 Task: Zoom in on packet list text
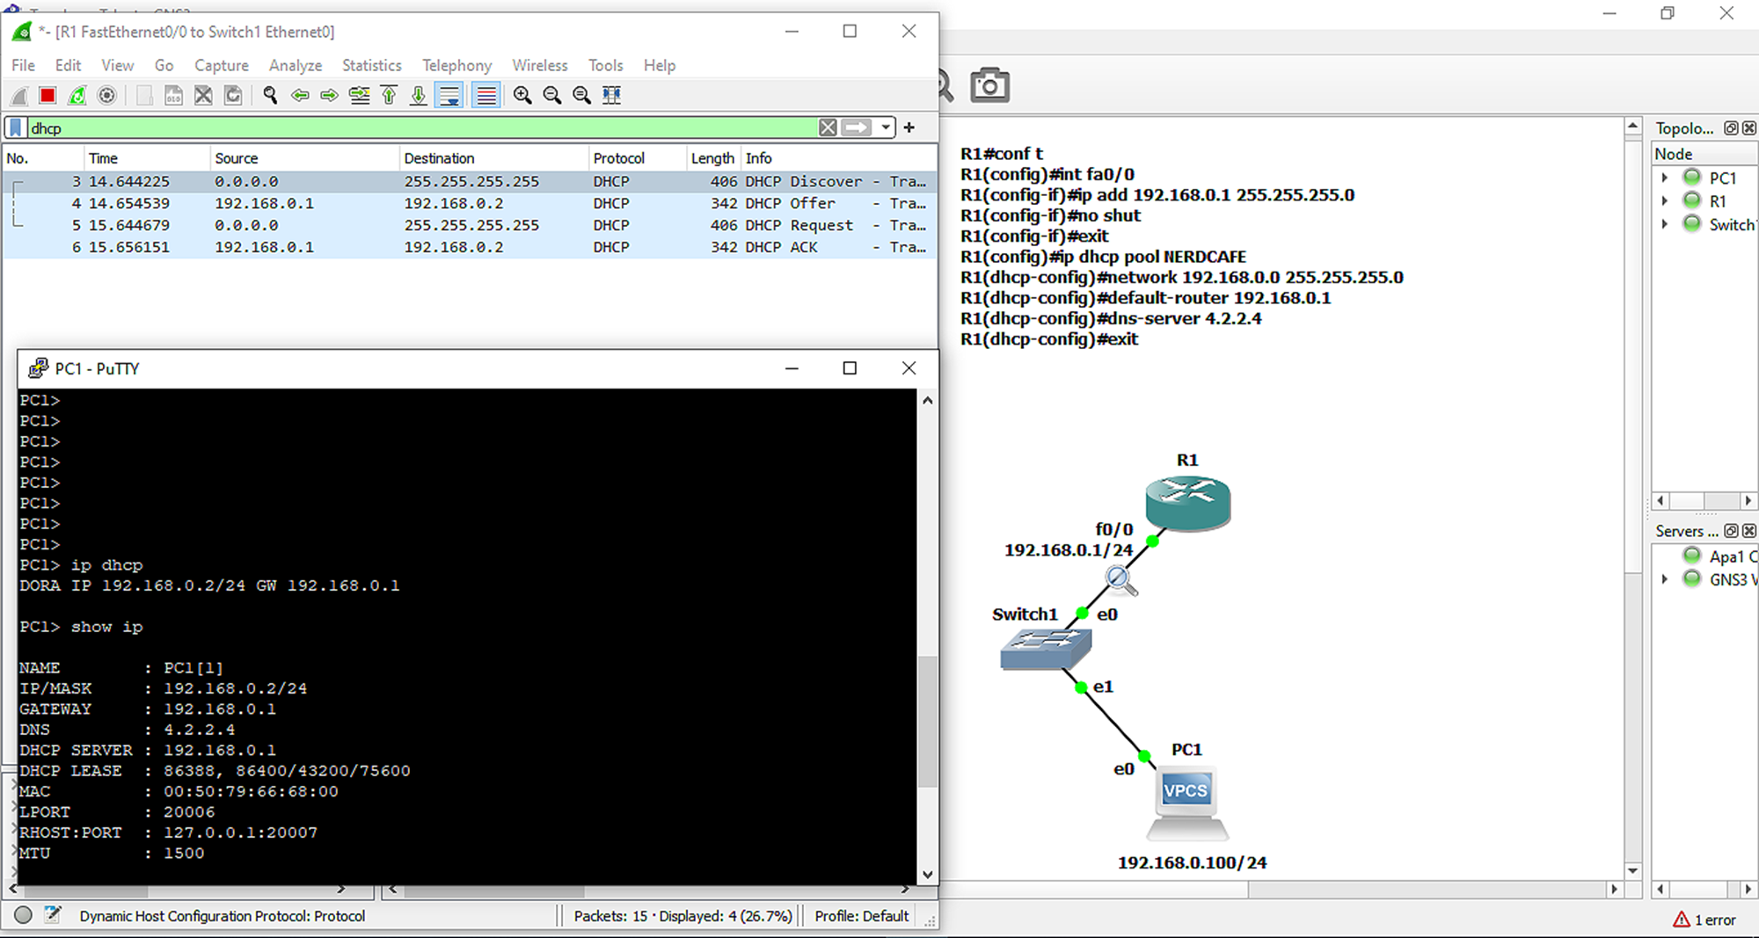522,96
